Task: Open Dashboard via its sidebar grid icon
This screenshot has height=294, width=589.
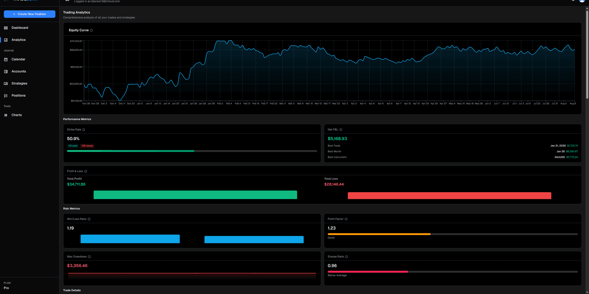Action: [x=6, y=28]
